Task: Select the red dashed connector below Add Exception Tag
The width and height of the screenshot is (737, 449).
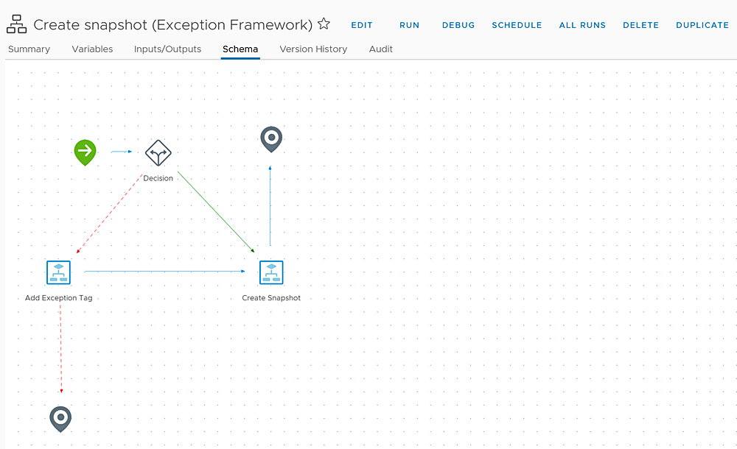Action: 60,348
